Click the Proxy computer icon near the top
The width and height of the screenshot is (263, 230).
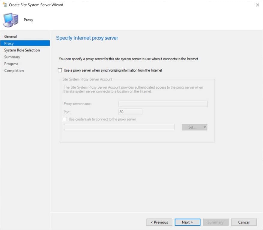click(x=11, y=20)
